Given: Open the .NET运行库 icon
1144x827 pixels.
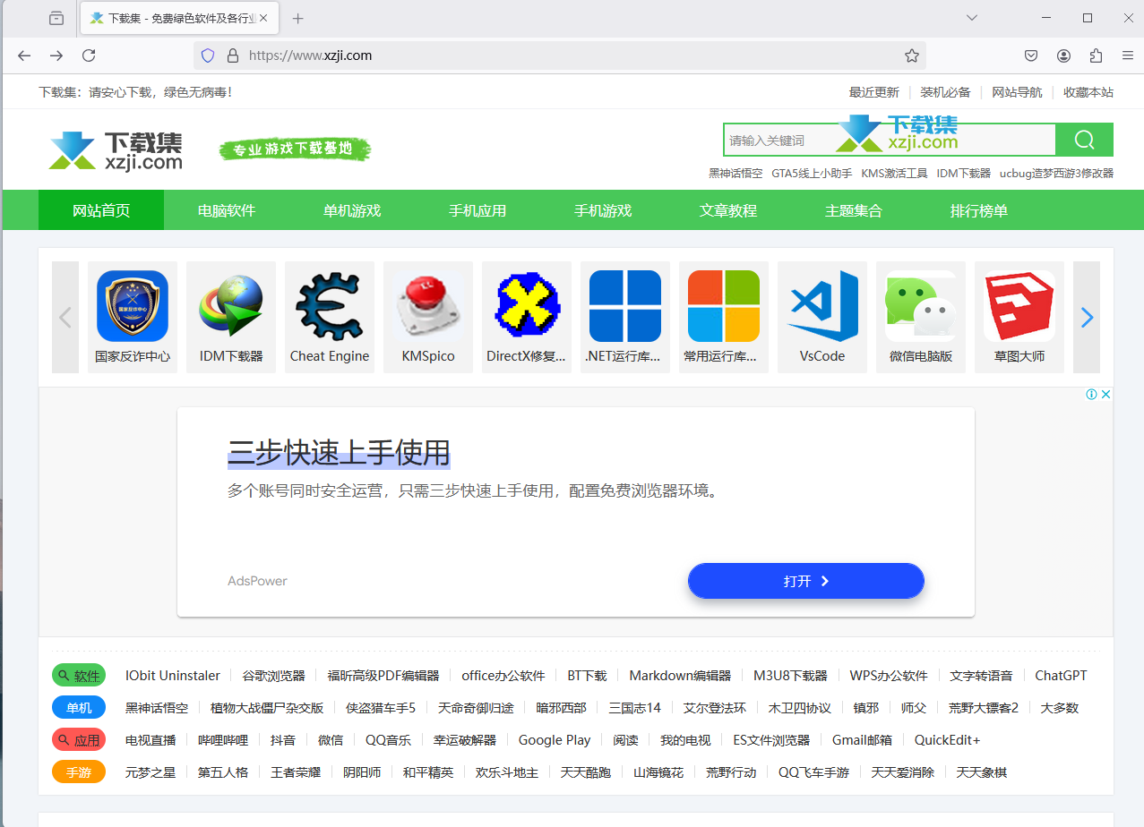Looking at the screenshot, I should (625, 306).
